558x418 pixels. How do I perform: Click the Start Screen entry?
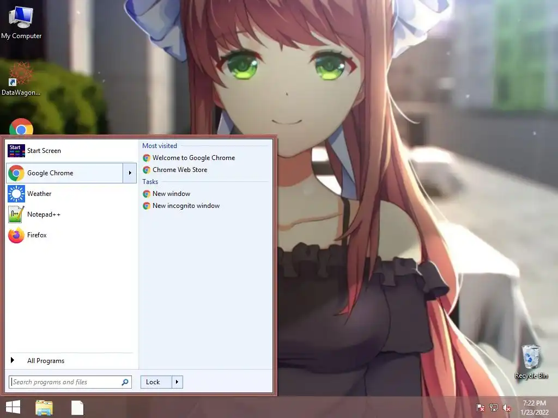(x=71, y=151)
